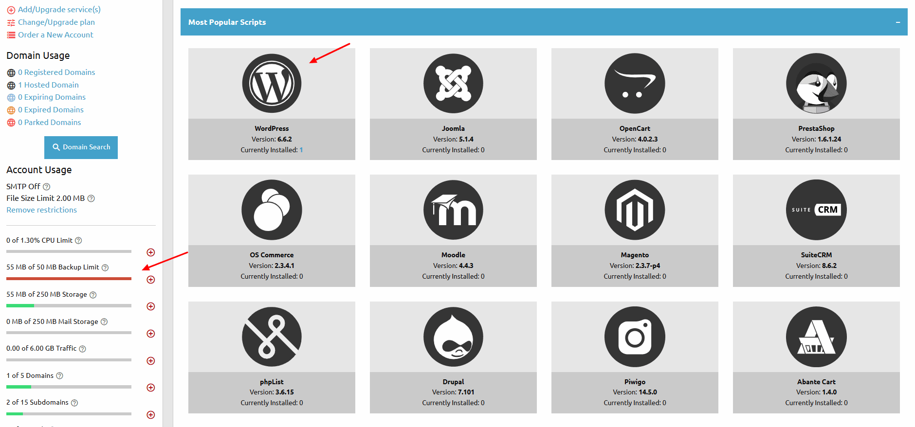This screenshot has height=427, width=915.
Task: Open Add/Upgrade service(s) link
Action: [x=59, y=10]
